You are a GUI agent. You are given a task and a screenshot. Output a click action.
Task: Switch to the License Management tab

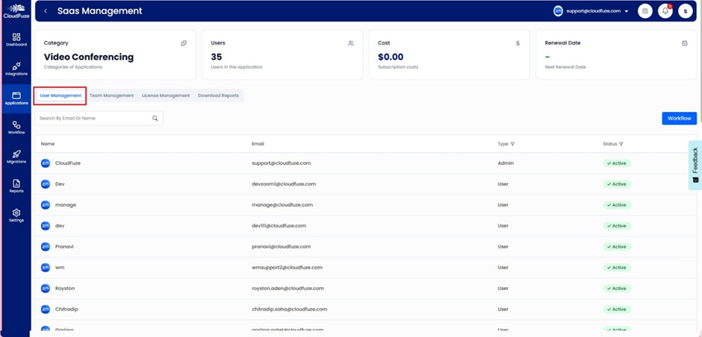click(x=166, y=95)
